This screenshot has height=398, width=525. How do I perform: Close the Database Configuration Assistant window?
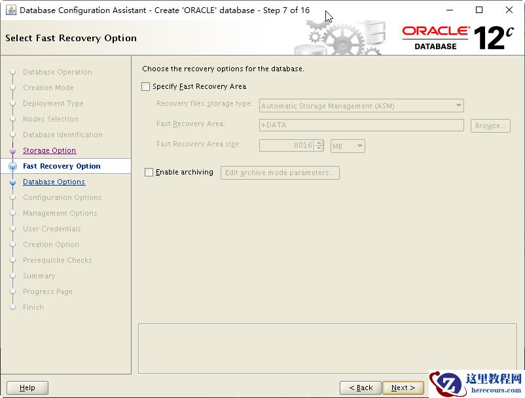coord(509,10)
